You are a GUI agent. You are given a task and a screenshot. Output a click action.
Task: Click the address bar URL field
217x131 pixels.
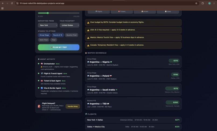pyautogui.click(x=107, y=3)
